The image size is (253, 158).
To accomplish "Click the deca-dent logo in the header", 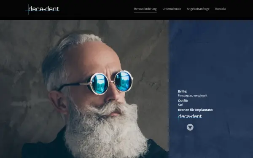I will (42, 9).
